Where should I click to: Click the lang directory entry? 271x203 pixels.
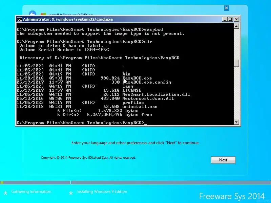click(x=128, y=86)
